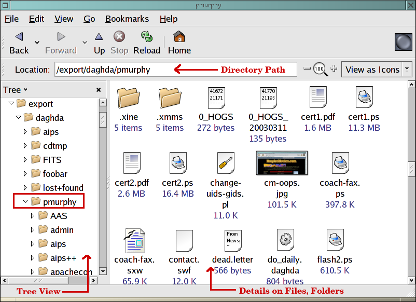
Task: Click main file view scroll down arrow
Action: pyautogui.click(x=411, y=280)
